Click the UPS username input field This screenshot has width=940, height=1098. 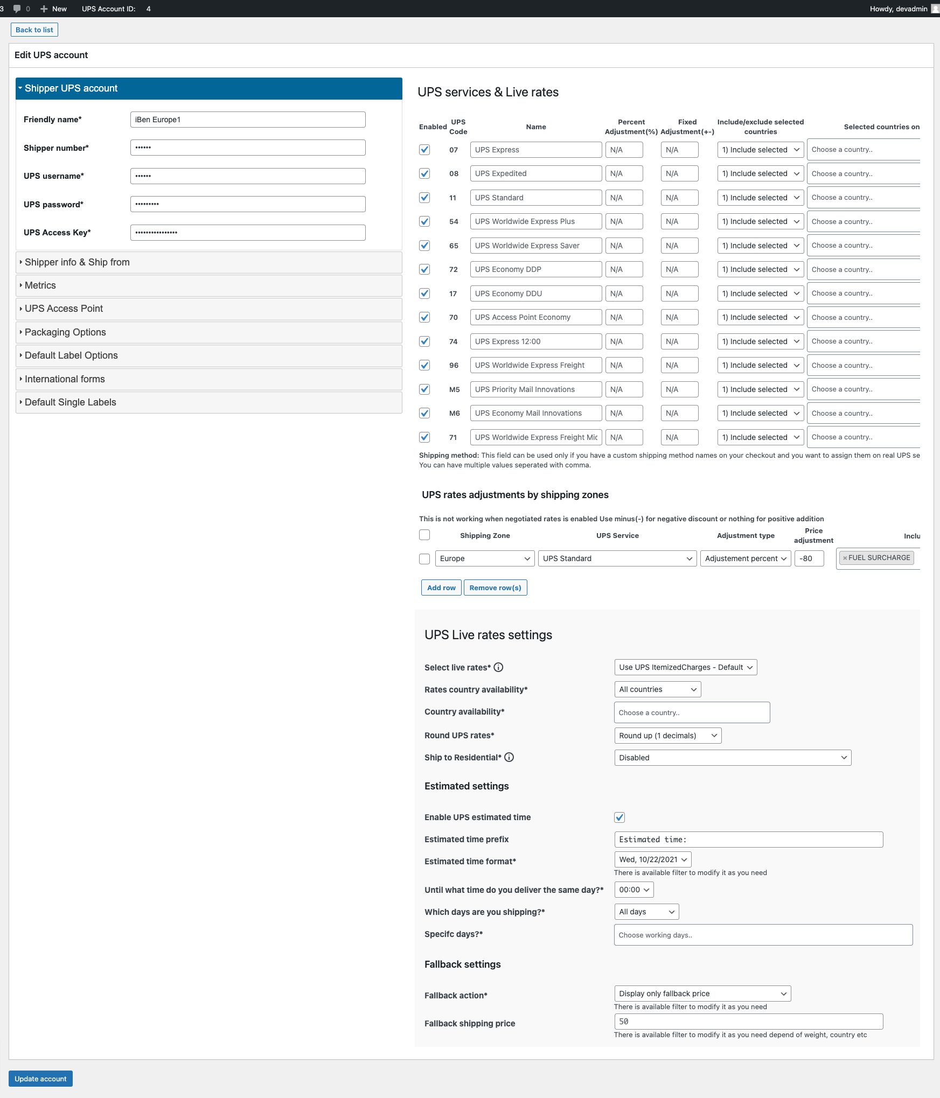coord(248,176)
